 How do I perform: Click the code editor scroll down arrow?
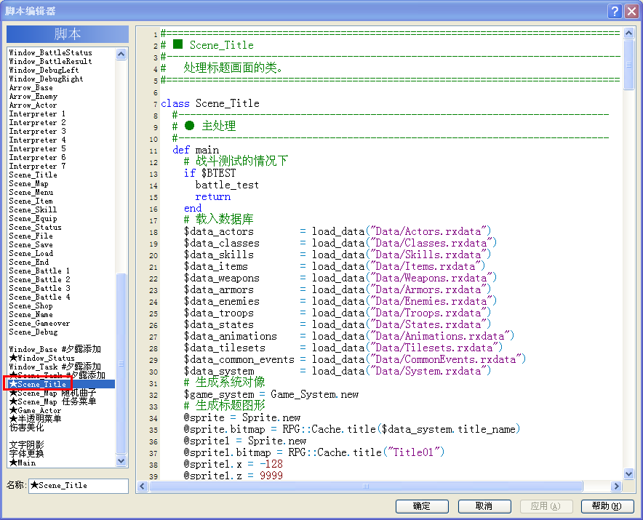pyautogui.click(x=628, y=474)
